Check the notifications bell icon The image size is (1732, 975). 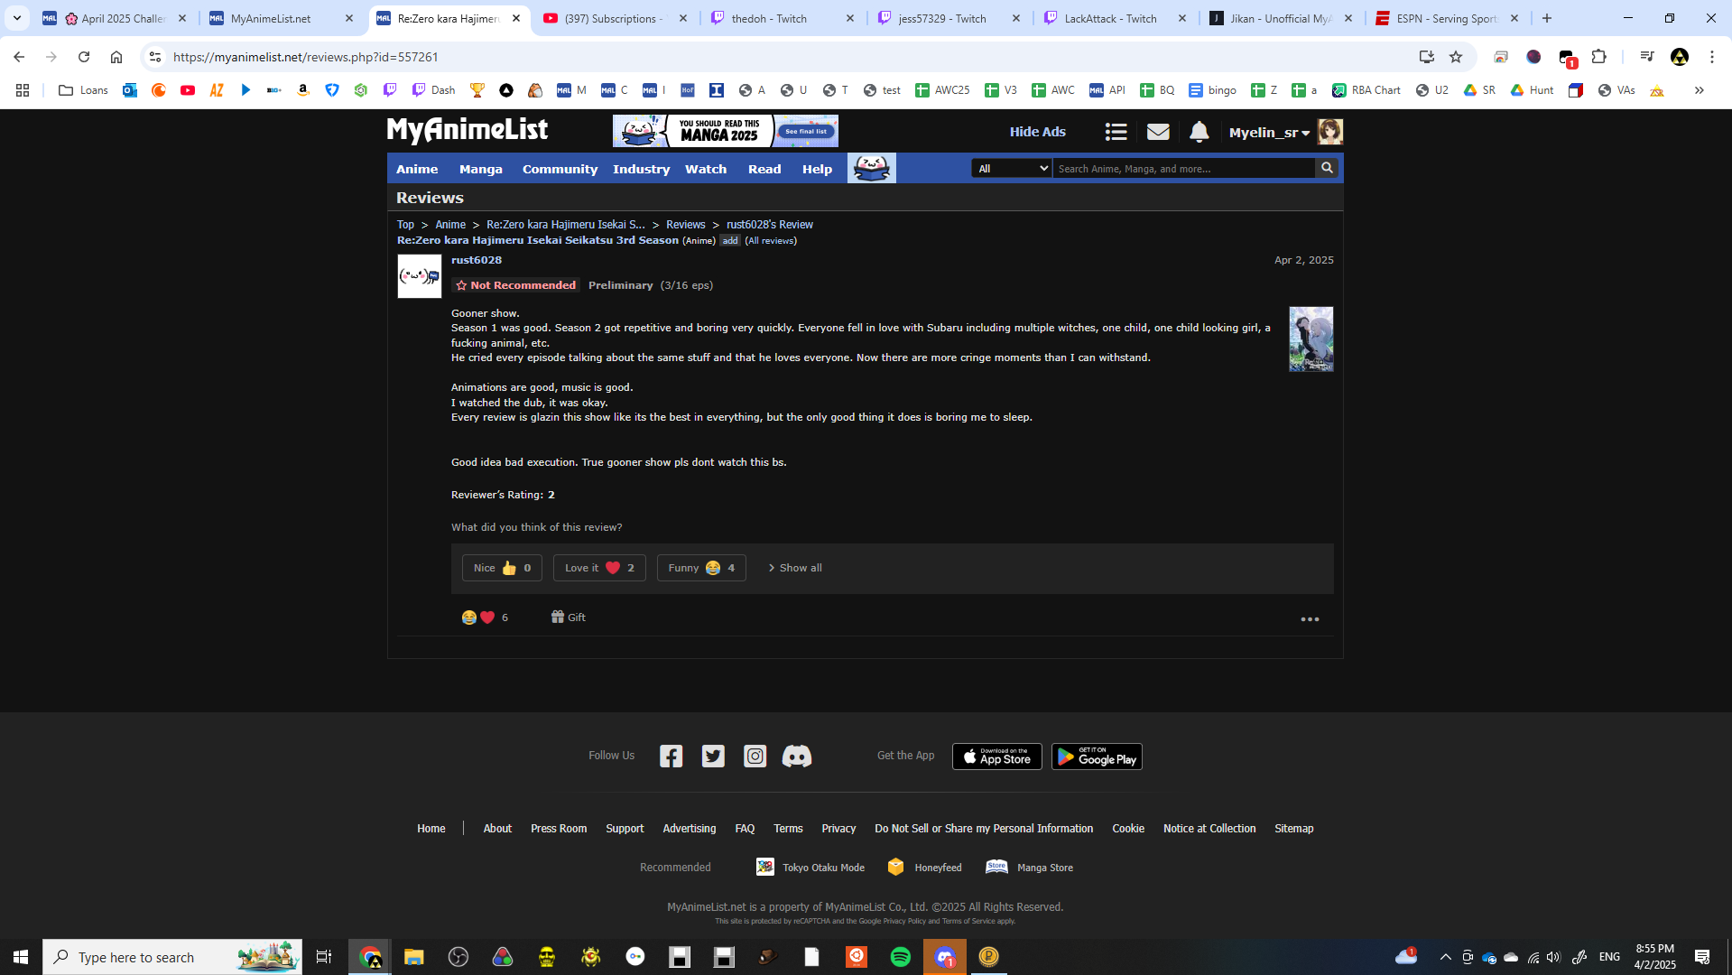click(1199, 132)
